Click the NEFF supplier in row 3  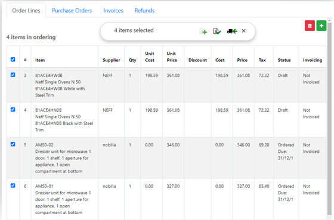coord(107,76)
